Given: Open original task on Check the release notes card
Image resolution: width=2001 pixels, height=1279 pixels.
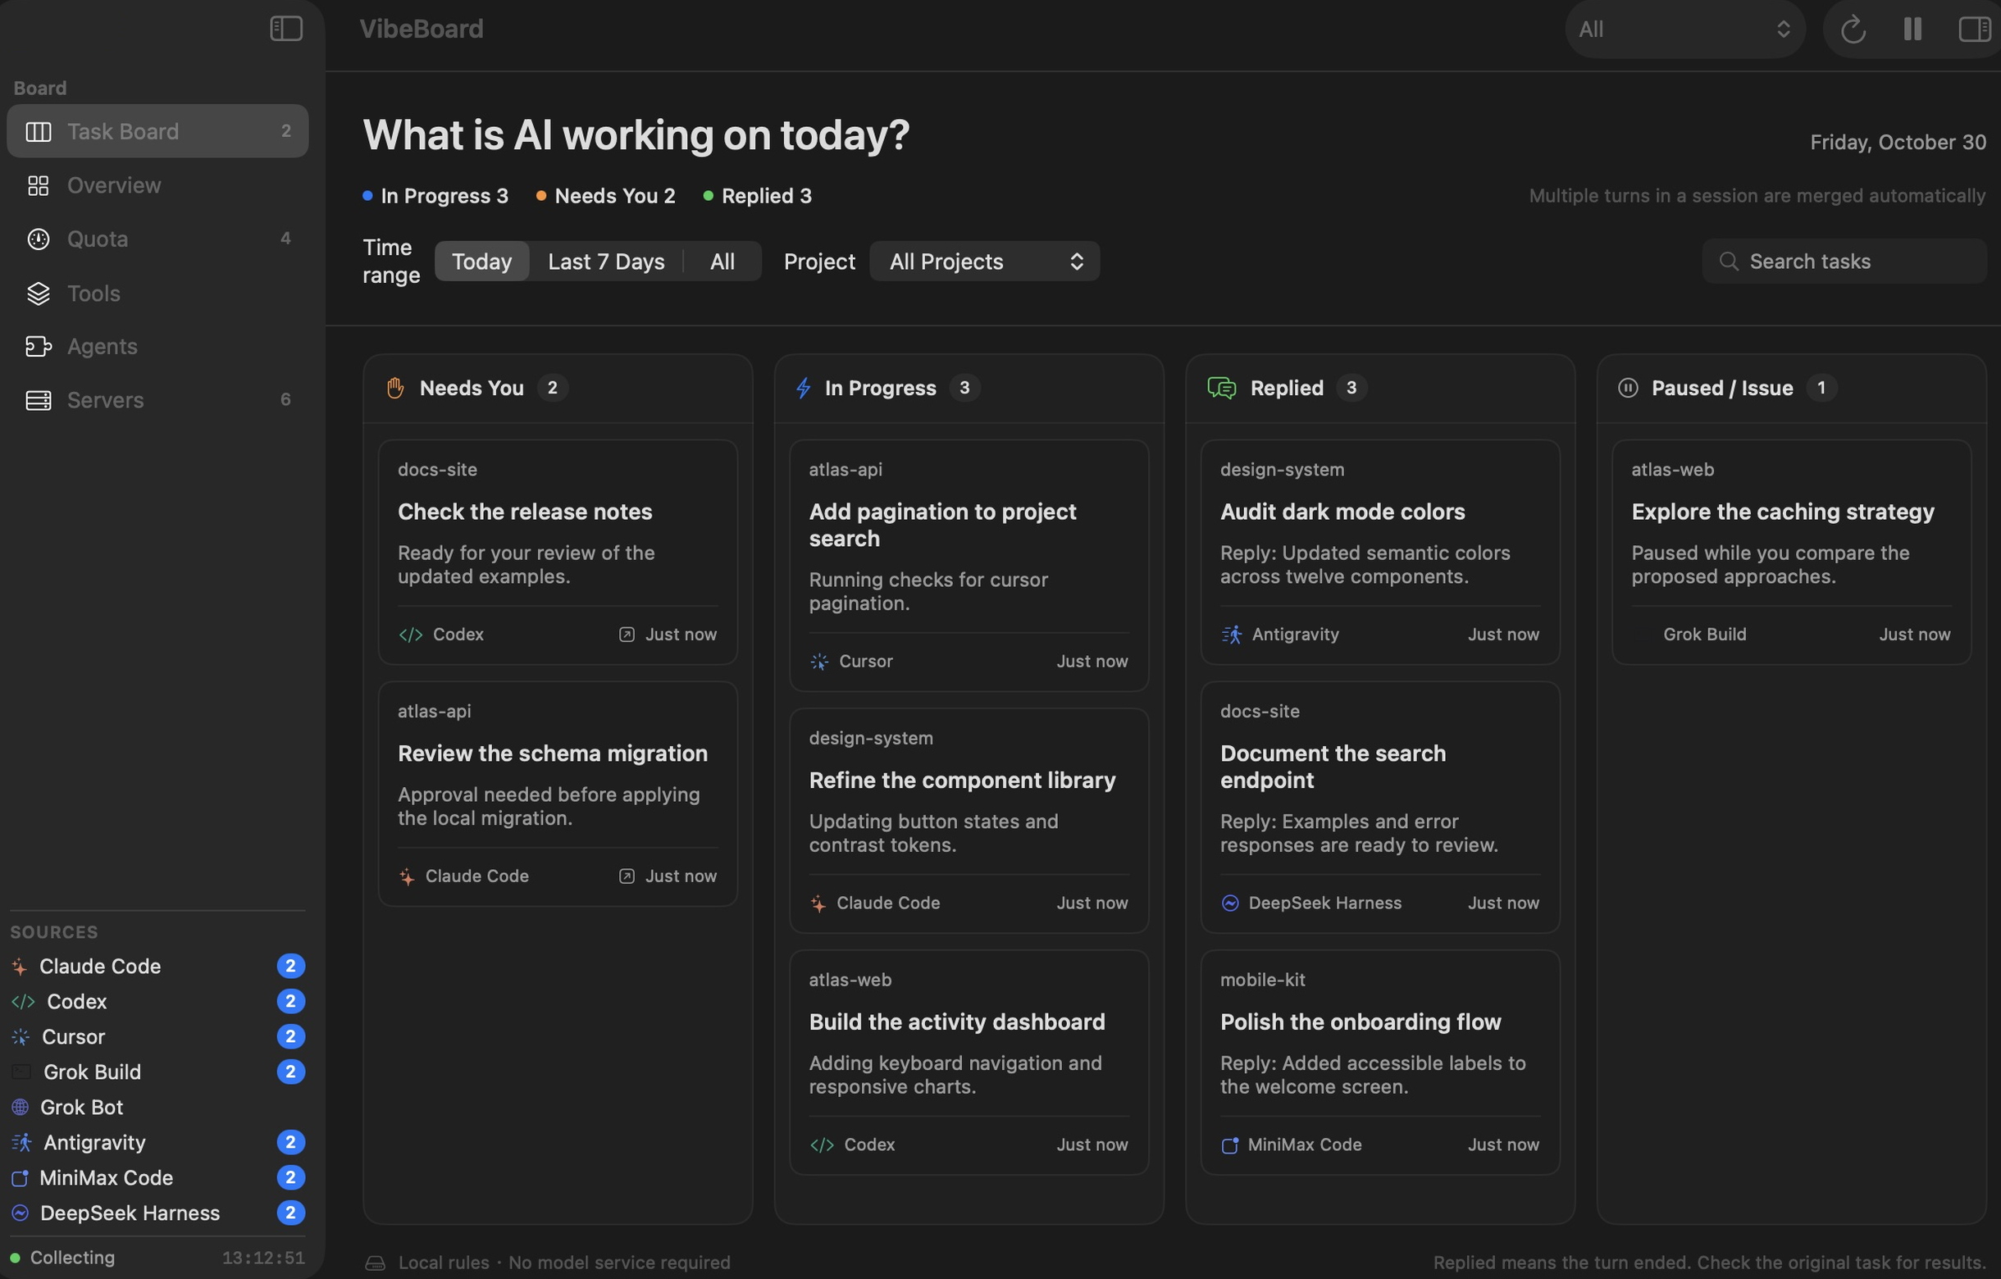Looking at the screenshot, I should click(627, 635).
